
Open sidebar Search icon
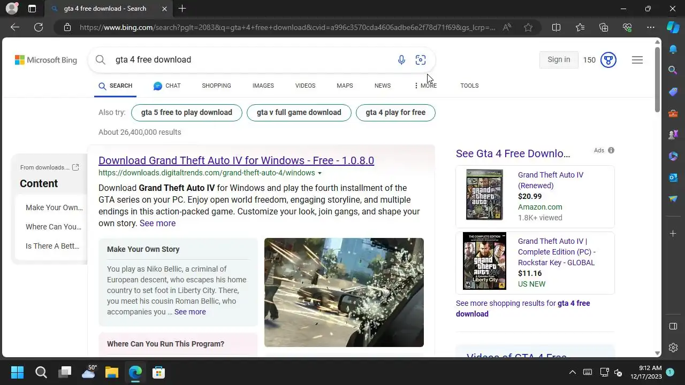click(673, 70)
